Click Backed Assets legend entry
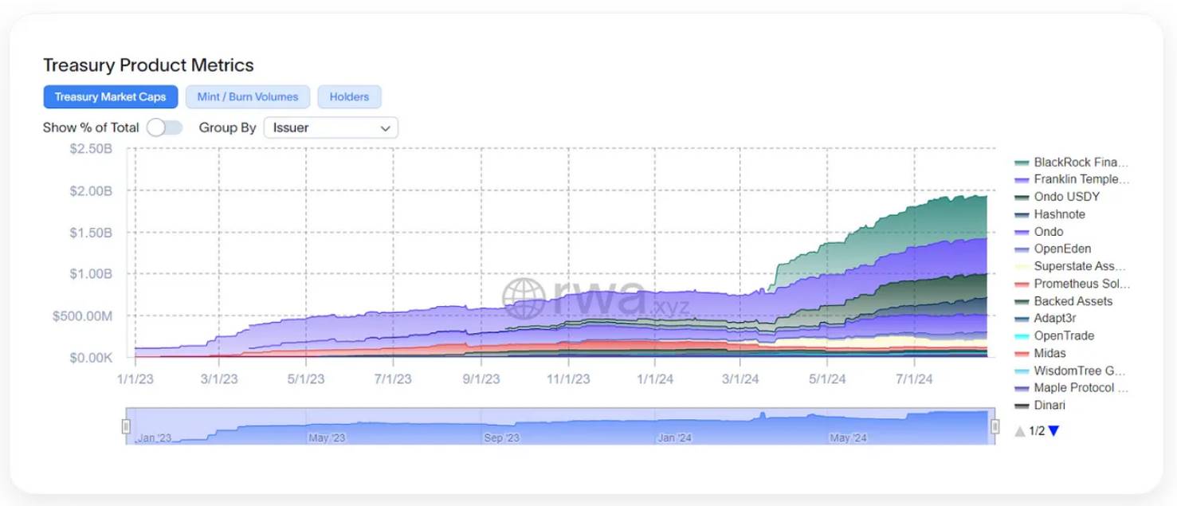Image resolution: width=1177 pixels, height=506 pixels. pyautogui.click(x=1073, y=301)
